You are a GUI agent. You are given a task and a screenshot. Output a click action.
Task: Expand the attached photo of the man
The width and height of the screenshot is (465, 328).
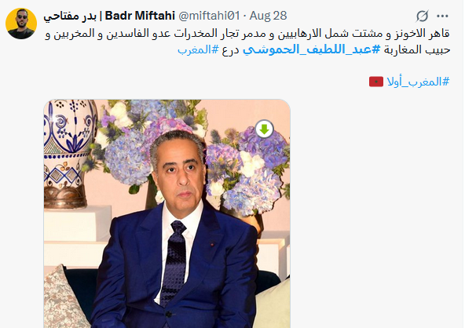tap(167, 213)
